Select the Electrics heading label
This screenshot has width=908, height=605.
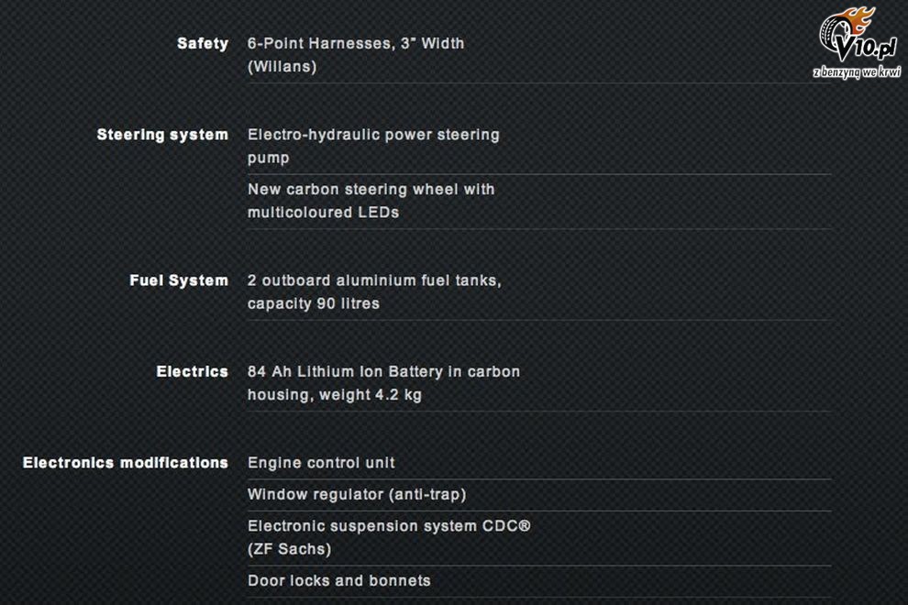(193, 371)
